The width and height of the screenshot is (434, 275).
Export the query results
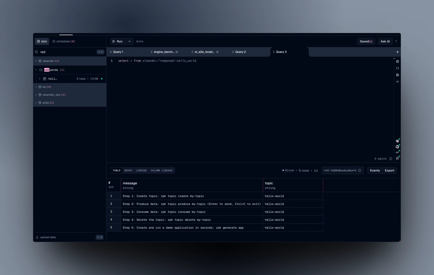(389, 171)
